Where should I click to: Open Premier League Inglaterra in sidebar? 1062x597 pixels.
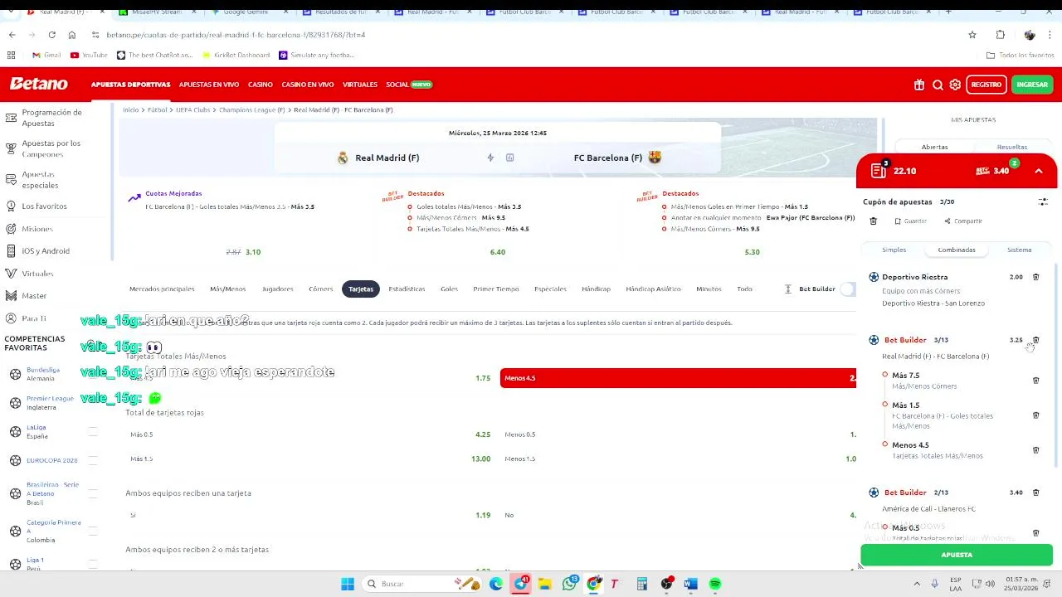(50, 403)
